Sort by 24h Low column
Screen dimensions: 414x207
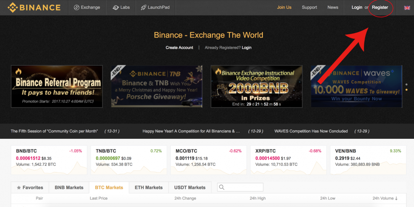pyautogui.click(x=328, y=198)
